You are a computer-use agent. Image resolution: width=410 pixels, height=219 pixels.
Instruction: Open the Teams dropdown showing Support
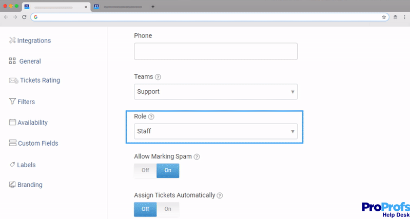coord(216,91)
